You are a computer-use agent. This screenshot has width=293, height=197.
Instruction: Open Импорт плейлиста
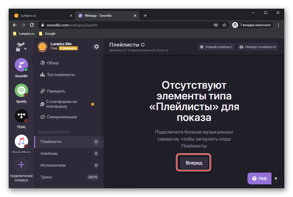coord(258,46)
